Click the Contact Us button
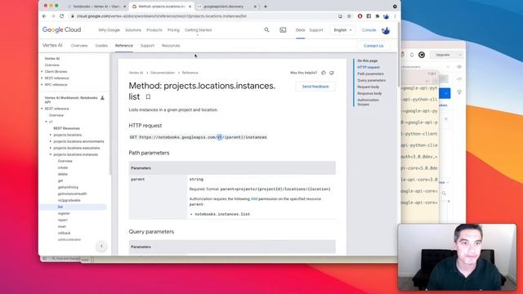 pyautogui.click(x=373, y=46)
